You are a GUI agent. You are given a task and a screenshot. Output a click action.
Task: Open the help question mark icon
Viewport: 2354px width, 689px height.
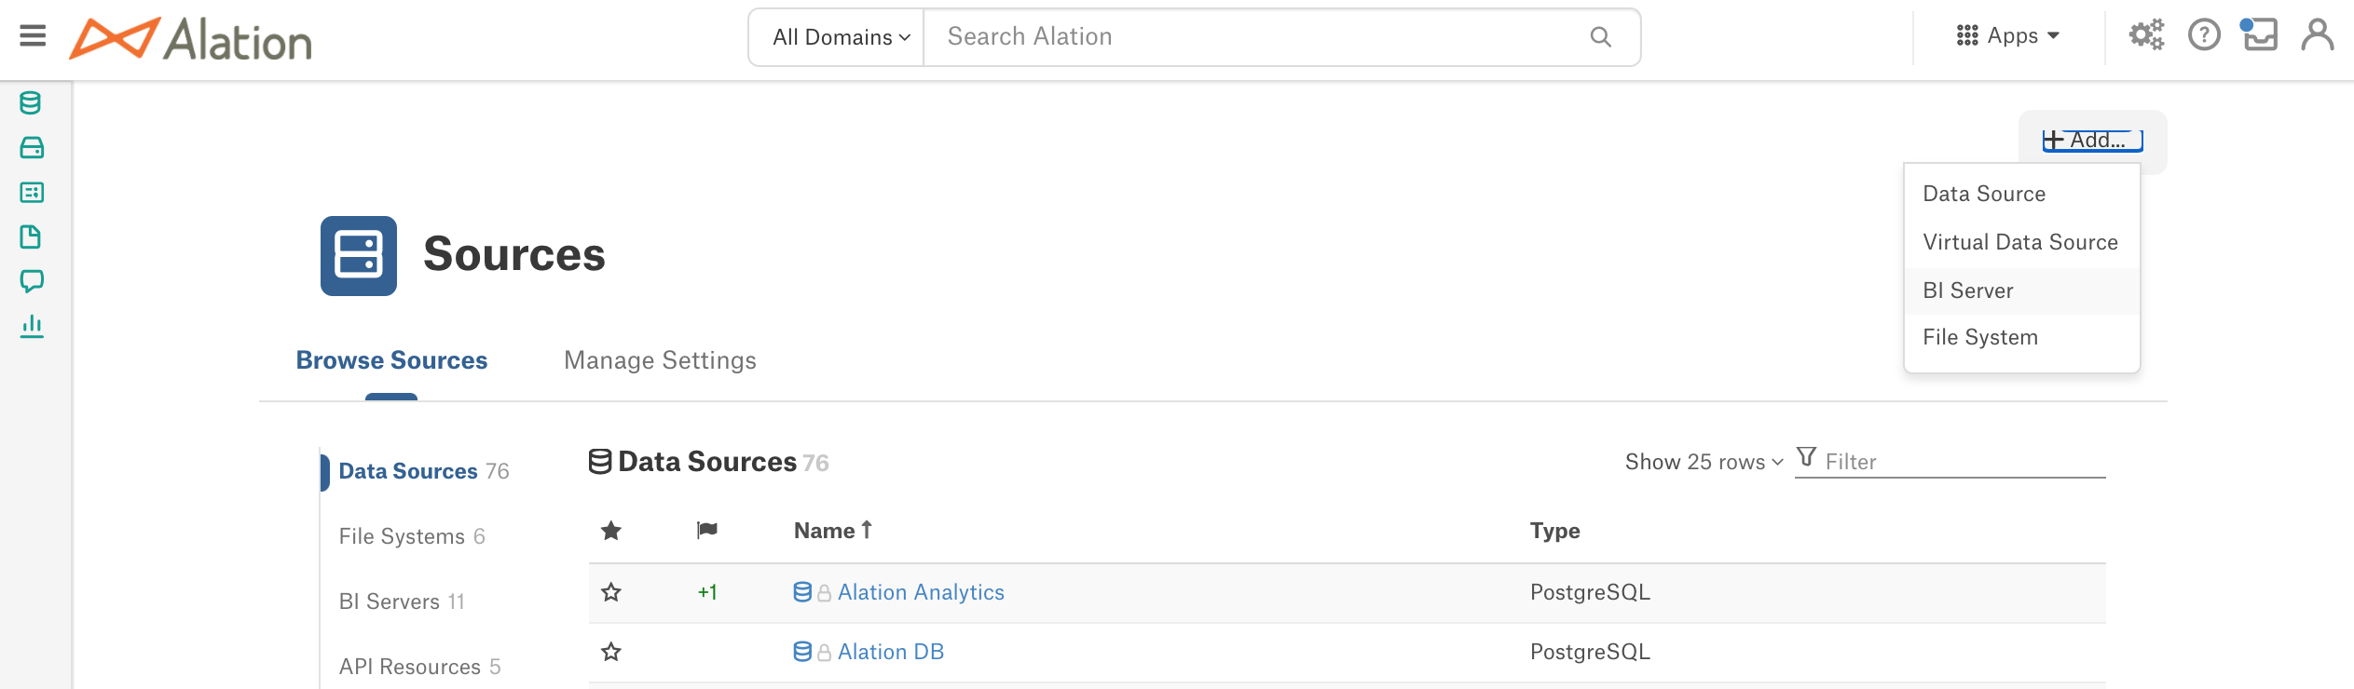coord(2204,36)
